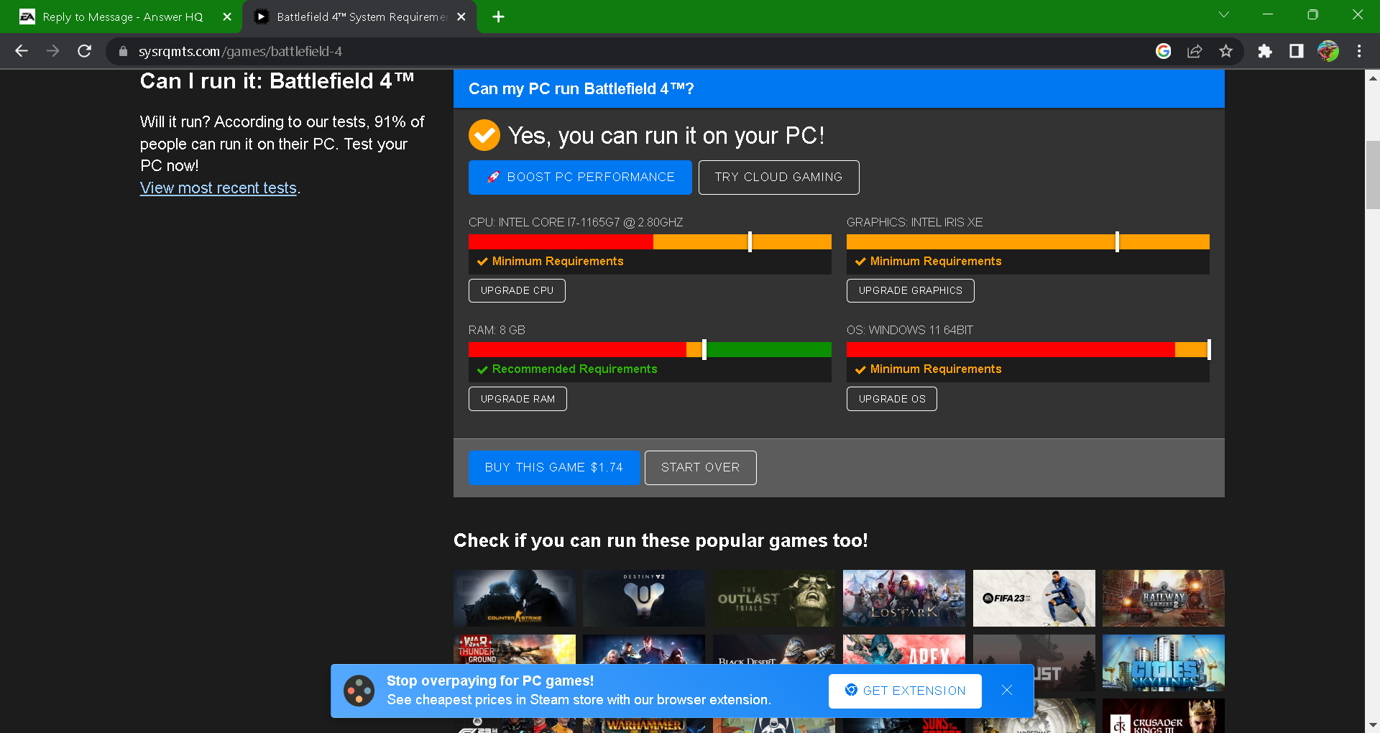Viewport: 1380px width, 733px height.
Task: Open Crusader Kings III game thumbnail
Action: 1164,716
